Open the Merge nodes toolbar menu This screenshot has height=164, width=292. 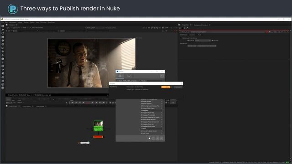click(x=3, y=51)
